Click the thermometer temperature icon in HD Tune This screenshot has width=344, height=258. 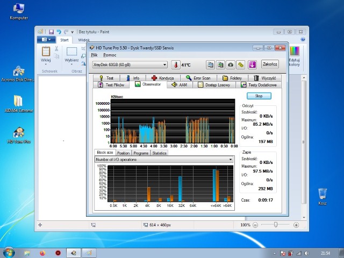point(176,64)
